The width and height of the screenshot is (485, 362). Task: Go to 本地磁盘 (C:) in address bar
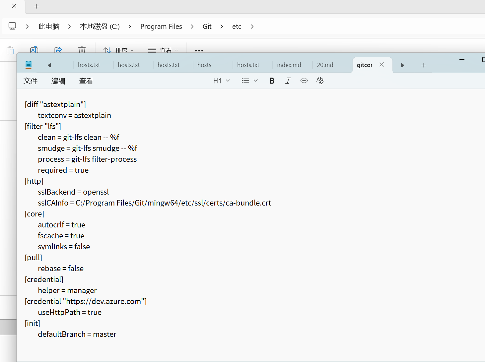click(x=100, y=27)
